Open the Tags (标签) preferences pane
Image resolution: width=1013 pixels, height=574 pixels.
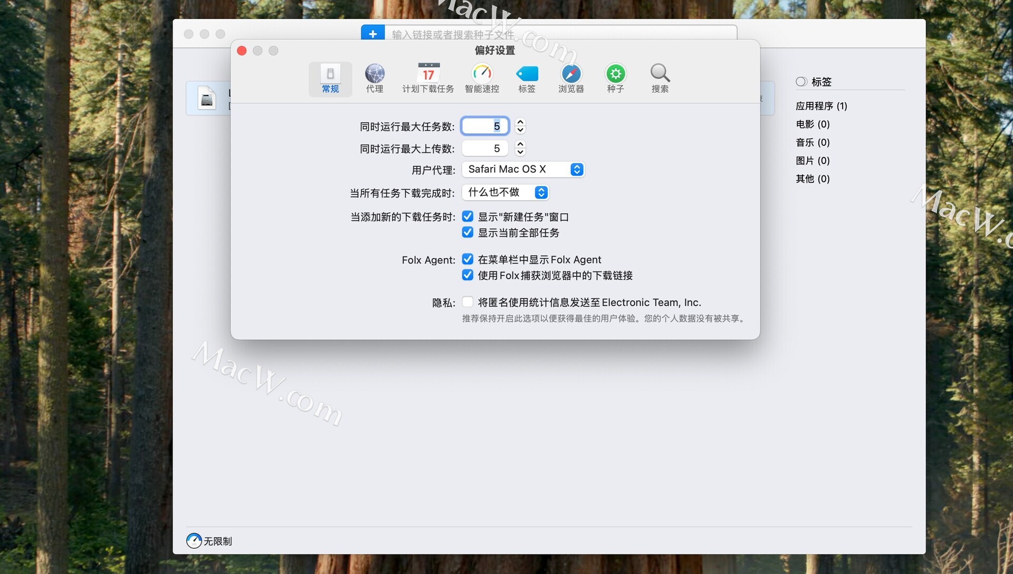[527, 78]
